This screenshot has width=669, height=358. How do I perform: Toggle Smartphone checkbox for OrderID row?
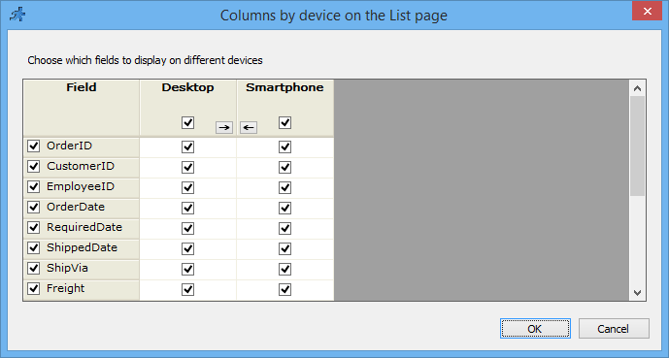coord(285,147)
